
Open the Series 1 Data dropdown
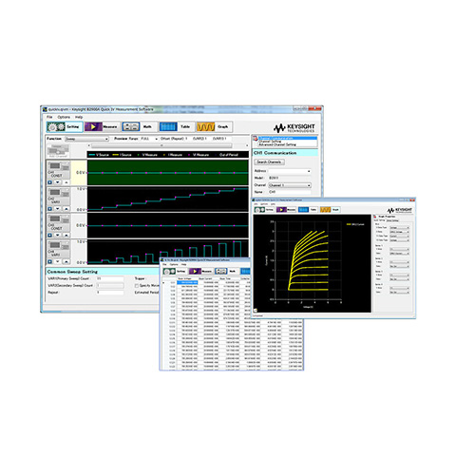point(399,254)
